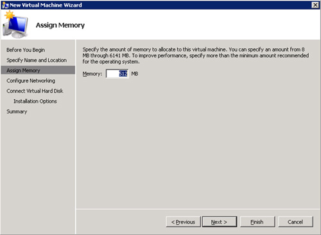Click the Previous button
The image size is (321, 235).
183,222
